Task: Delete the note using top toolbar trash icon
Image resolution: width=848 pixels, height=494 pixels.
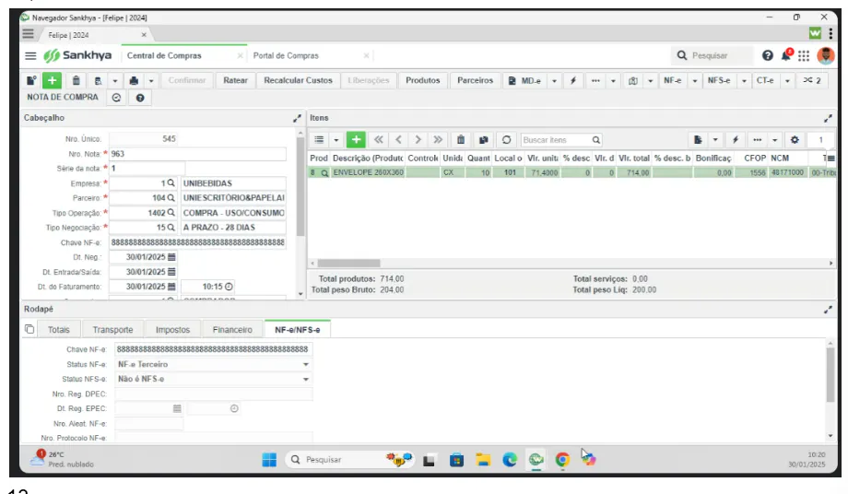Action: [77, 80]
